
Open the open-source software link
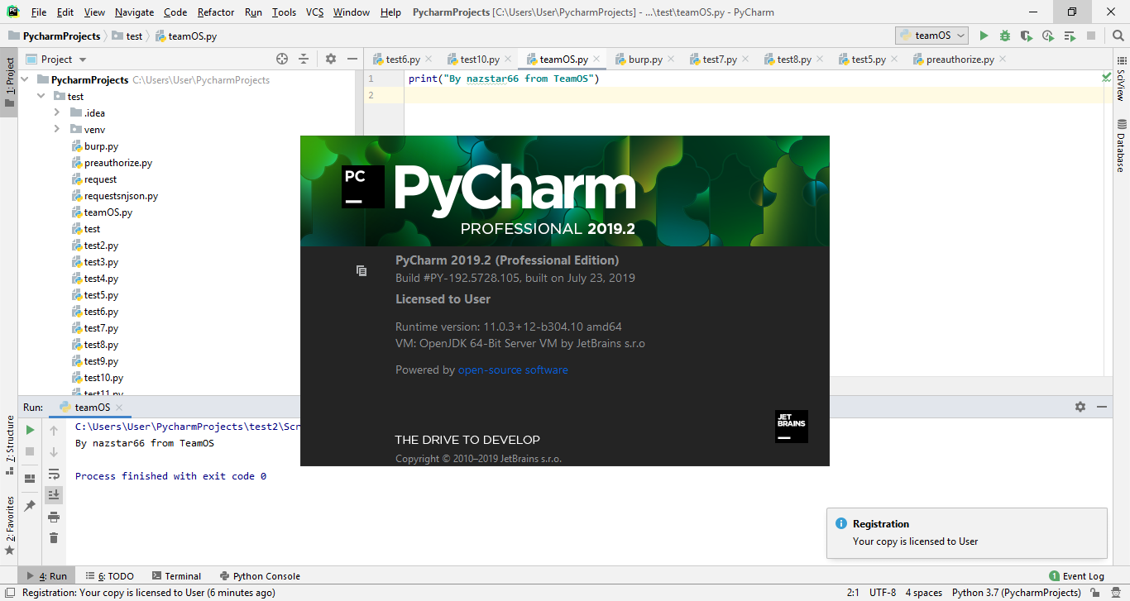coord(513,370)
